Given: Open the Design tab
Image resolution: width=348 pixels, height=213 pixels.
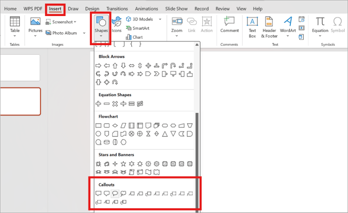Looking at the screenshot, I should point(92,8).
